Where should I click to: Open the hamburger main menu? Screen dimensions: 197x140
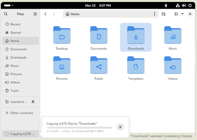(35, 14)
